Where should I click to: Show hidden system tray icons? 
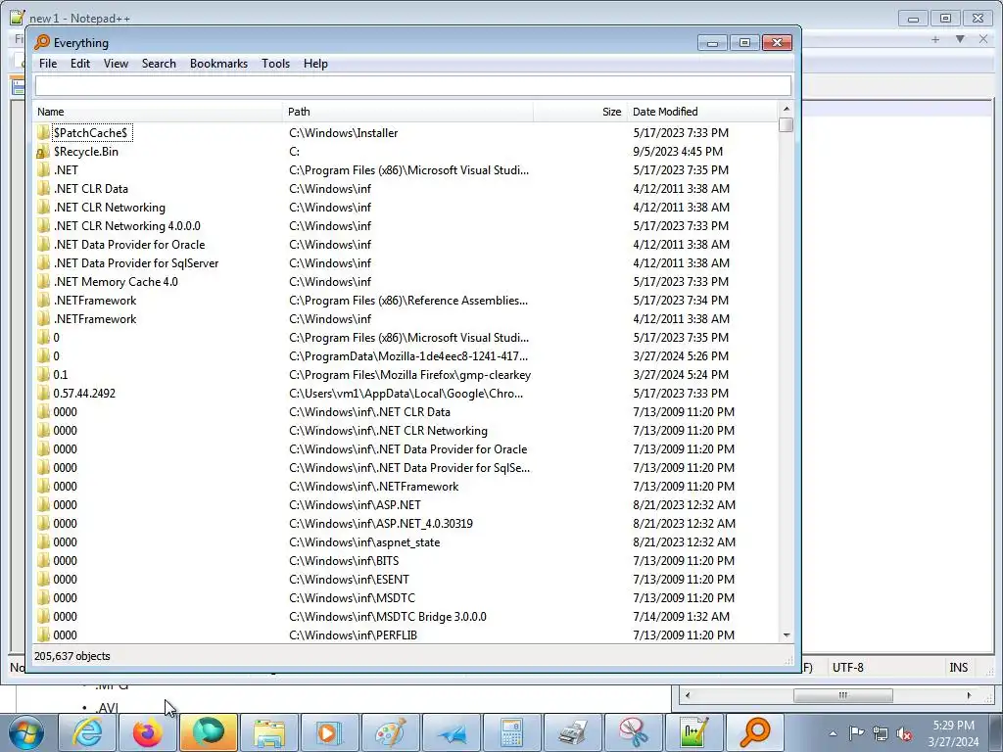pos(833,733)
